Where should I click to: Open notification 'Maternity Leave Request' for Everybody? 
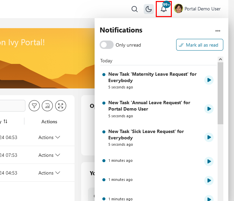click(x=152, y=77)
